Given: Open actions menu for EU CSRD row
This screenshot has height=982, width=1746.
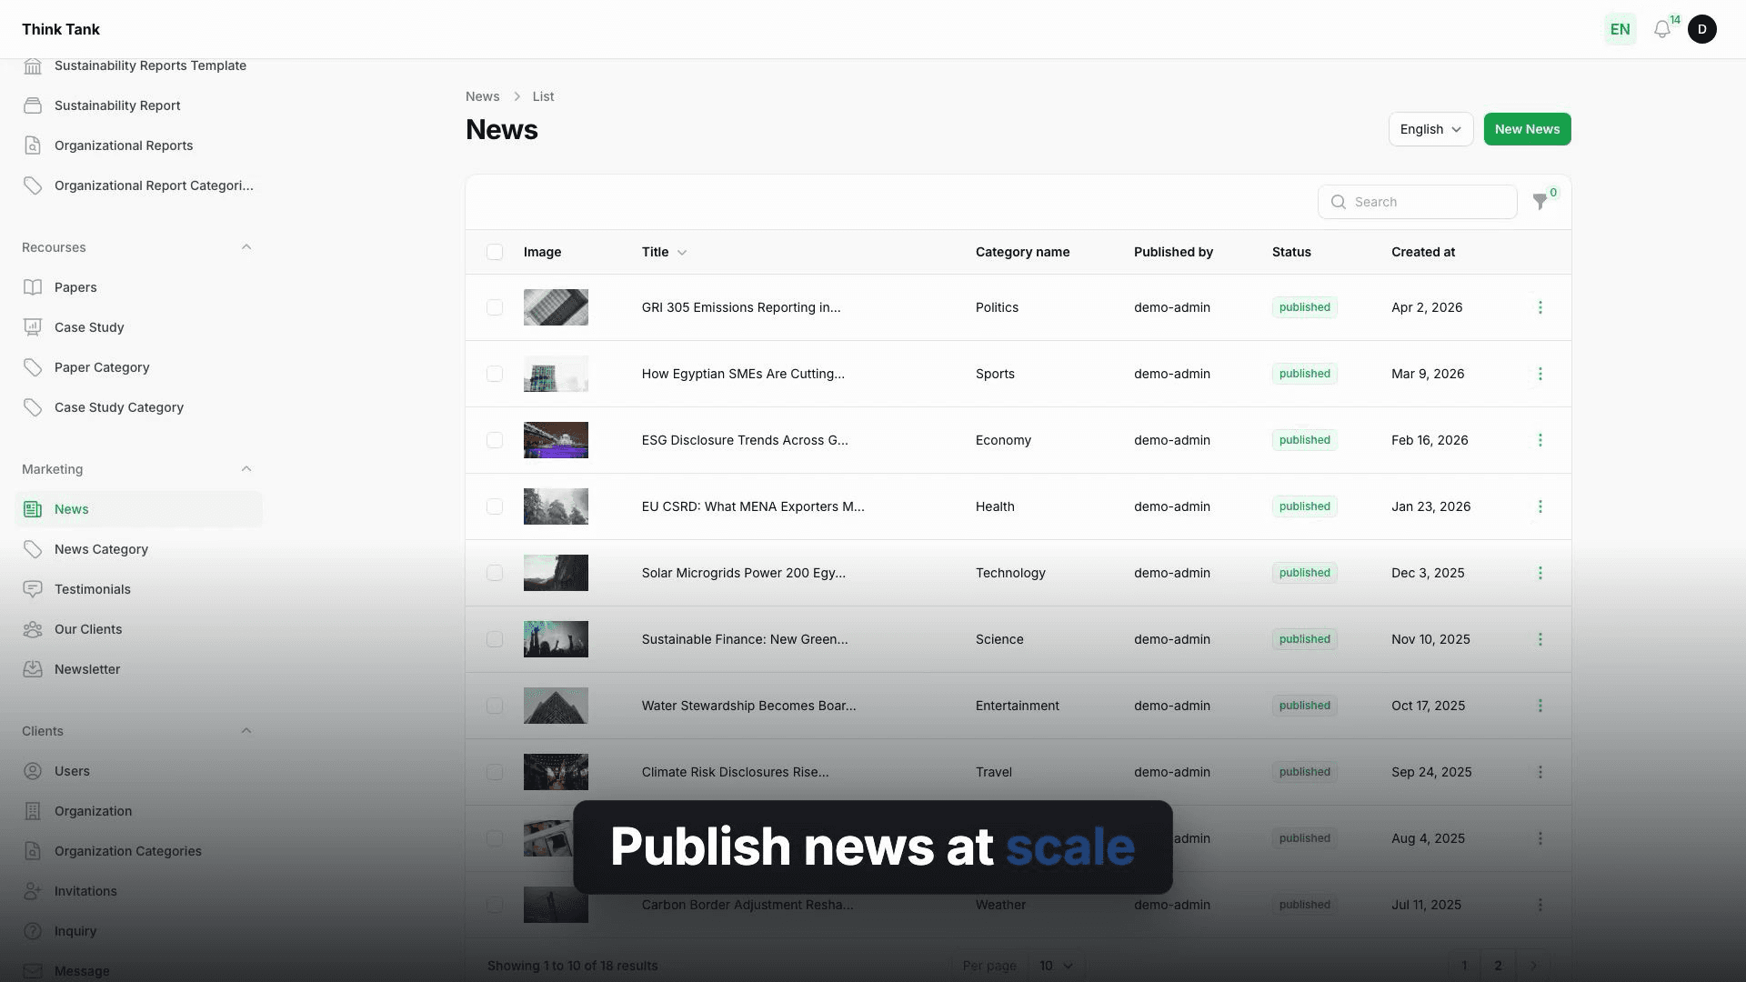Looking at the screenshot, I should pos(1540,506).
